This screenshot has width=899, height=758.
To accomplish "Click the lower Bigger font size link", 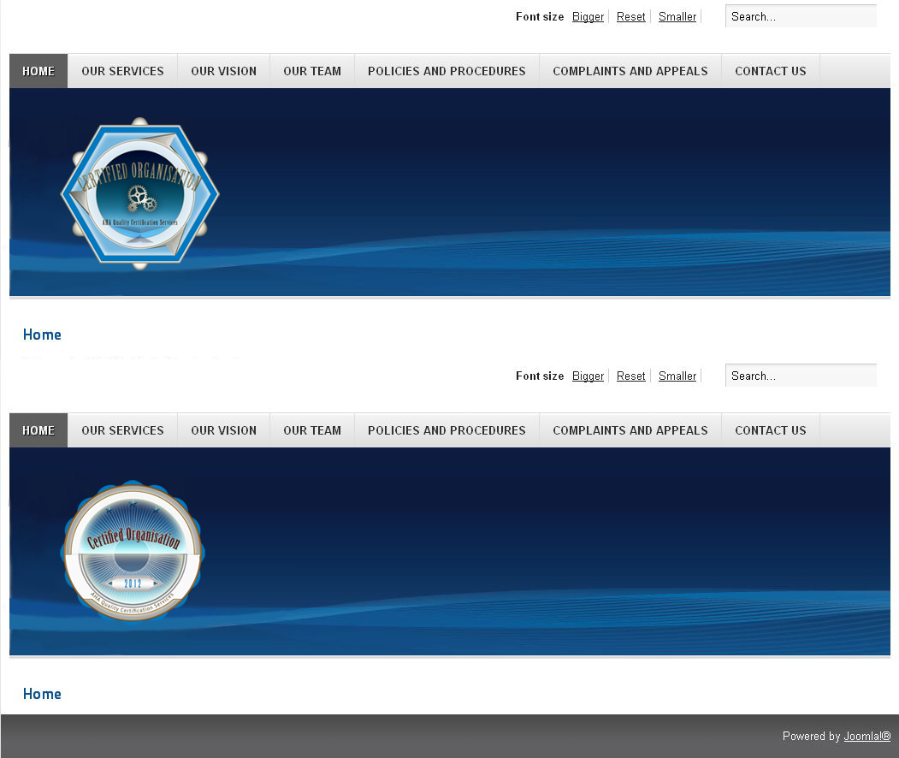I will point(588,376).
